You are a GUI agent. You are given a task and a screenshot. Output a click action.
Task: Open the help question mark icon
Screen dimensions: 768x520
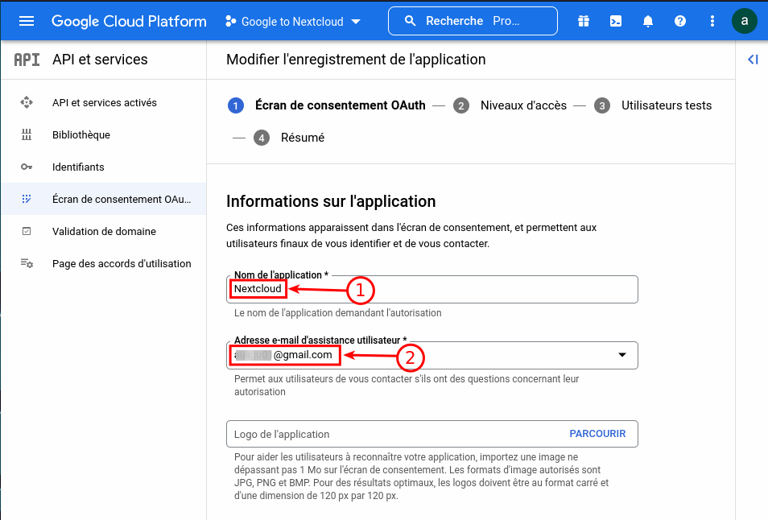[x=679, y=21]
